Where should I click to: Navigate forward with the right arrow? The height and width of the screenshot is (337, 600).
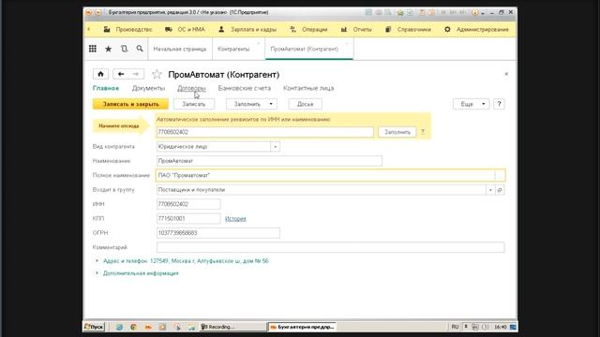pyautogui.click(x=136, y=74)
